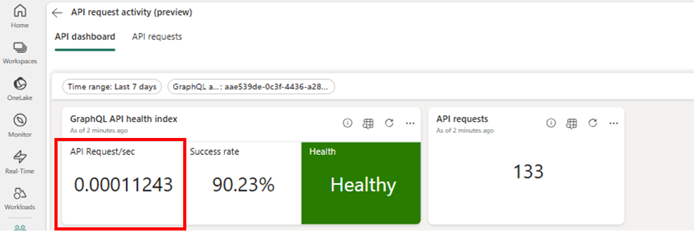The height and width of the screenshot is (231, 694).
Task: Open the Real-Time hub
Action: pos(20,157)
